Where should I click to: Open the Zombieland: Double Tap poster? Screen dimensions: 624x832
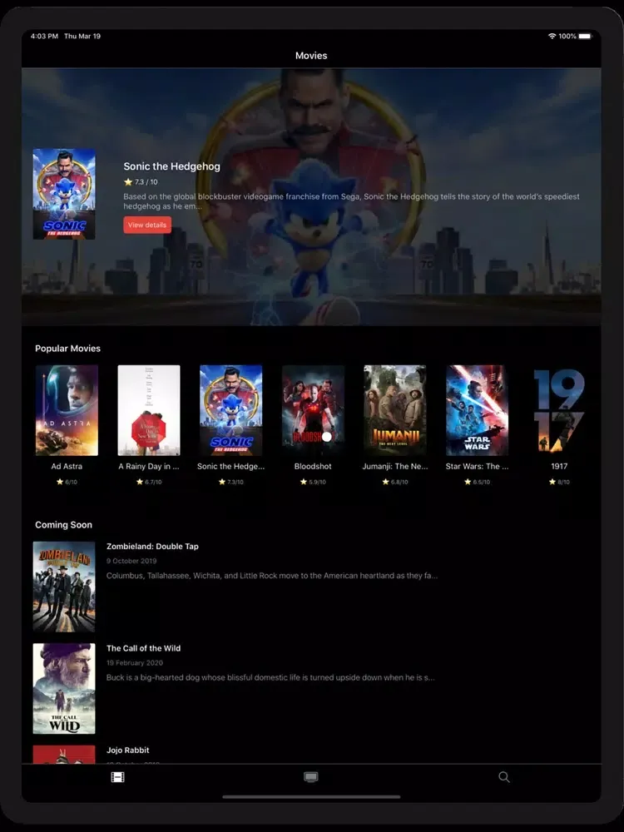(x=64, y=587)
